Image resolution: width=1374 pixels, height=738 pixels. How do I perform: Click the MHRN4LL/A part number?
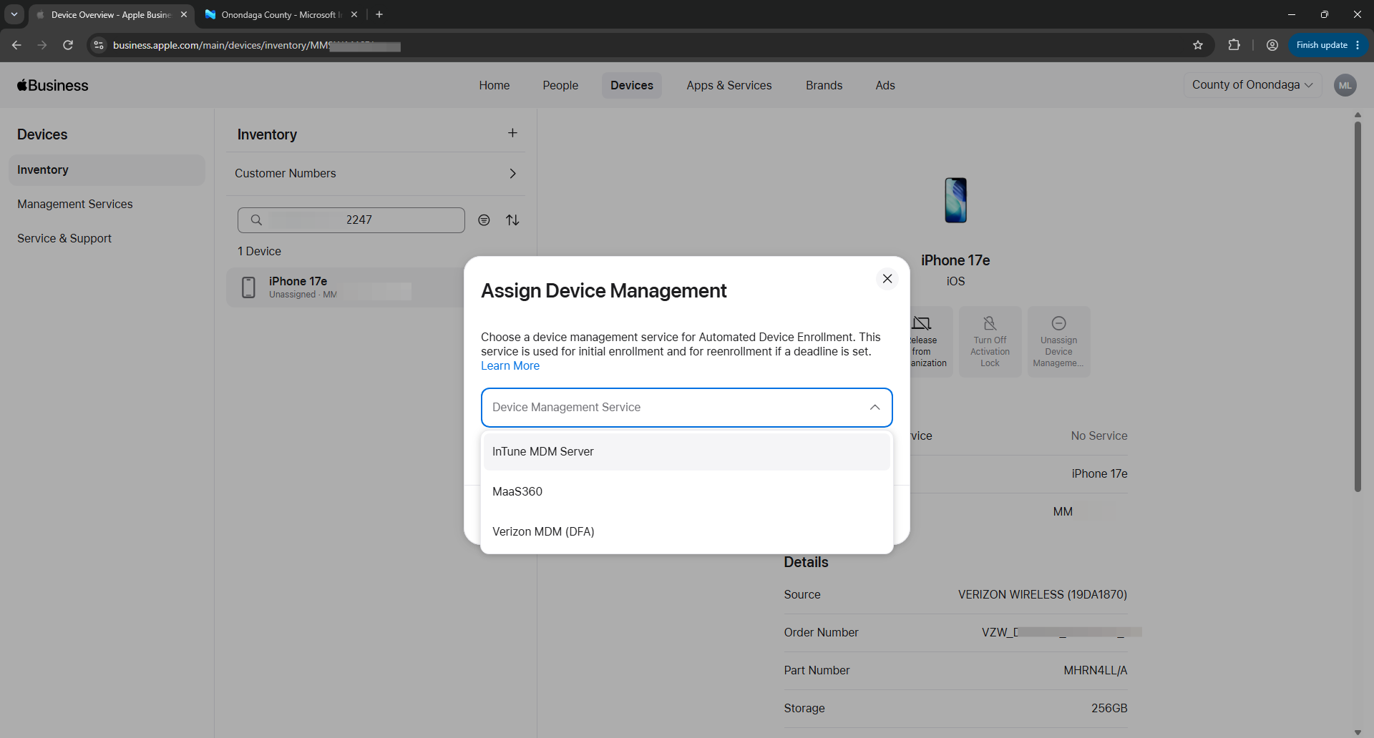(x=1095, y=671)
